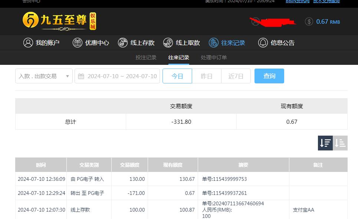Open the 处理中订单 tab

pyautogui.click(x=213, y=57)
